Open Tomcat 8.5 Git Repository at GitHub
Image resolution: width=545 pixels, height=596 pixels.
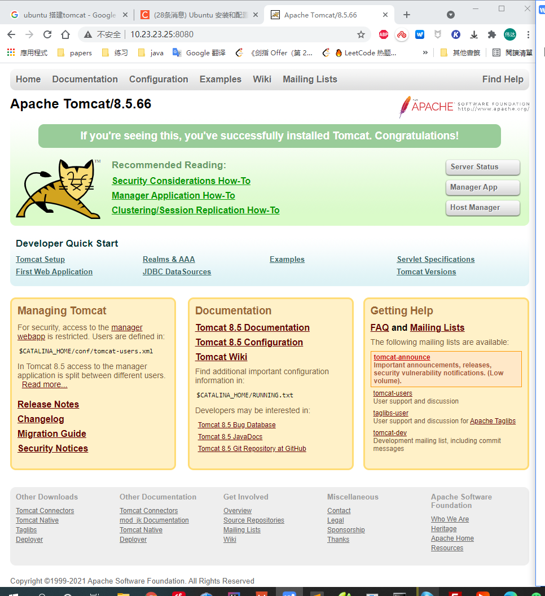(x=252, y=449)
